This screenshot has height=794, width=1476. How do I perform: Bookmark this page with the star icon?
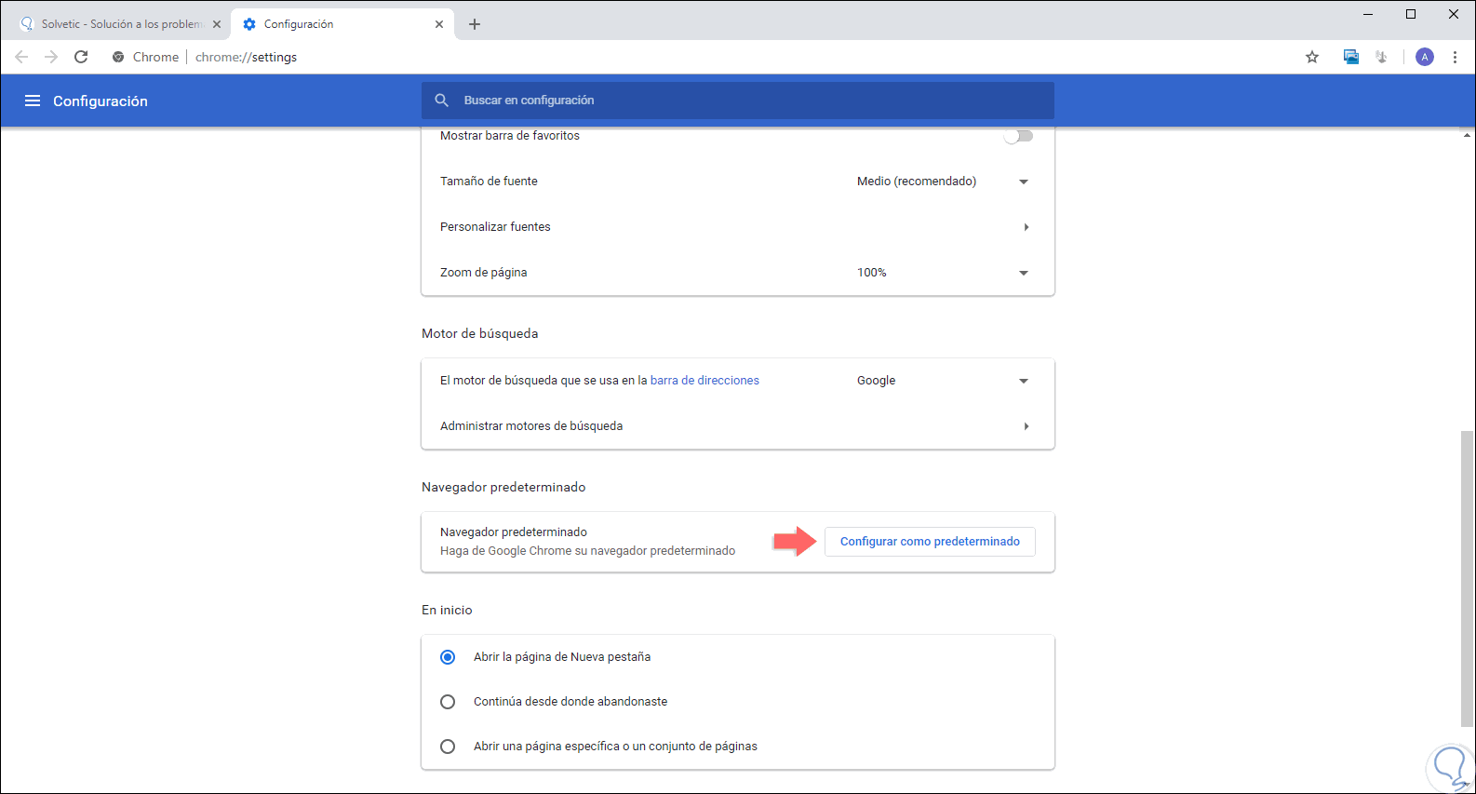coord(1312,57)
